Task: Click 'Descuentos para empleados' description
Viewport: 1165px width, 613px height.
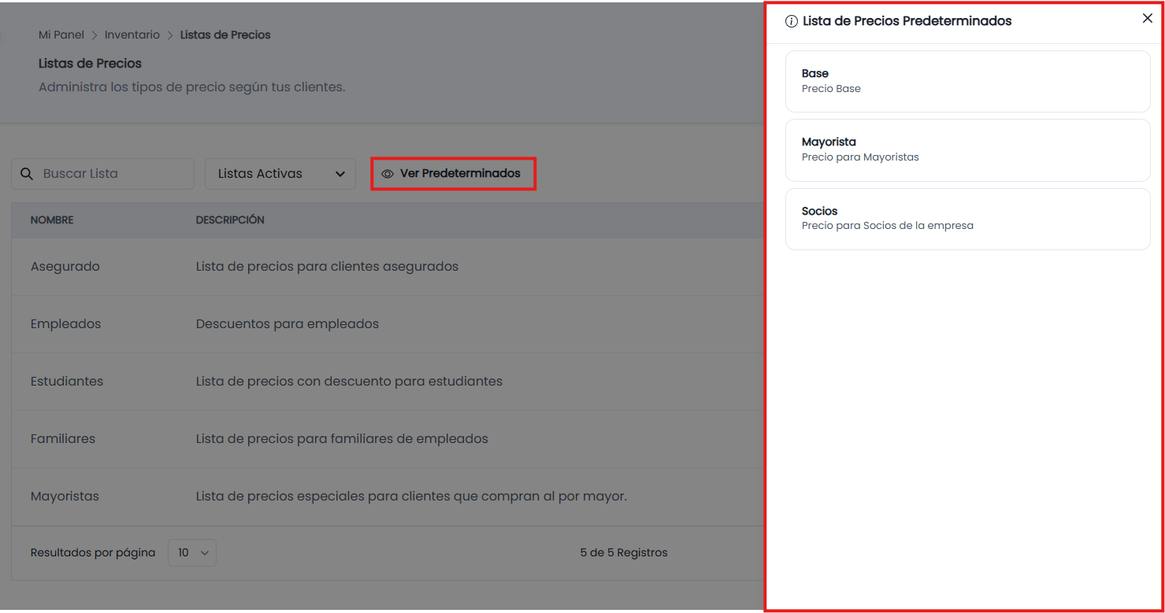Action: 288,323
